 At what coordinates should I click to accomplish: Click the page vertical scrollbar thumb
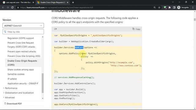point(195,20)
